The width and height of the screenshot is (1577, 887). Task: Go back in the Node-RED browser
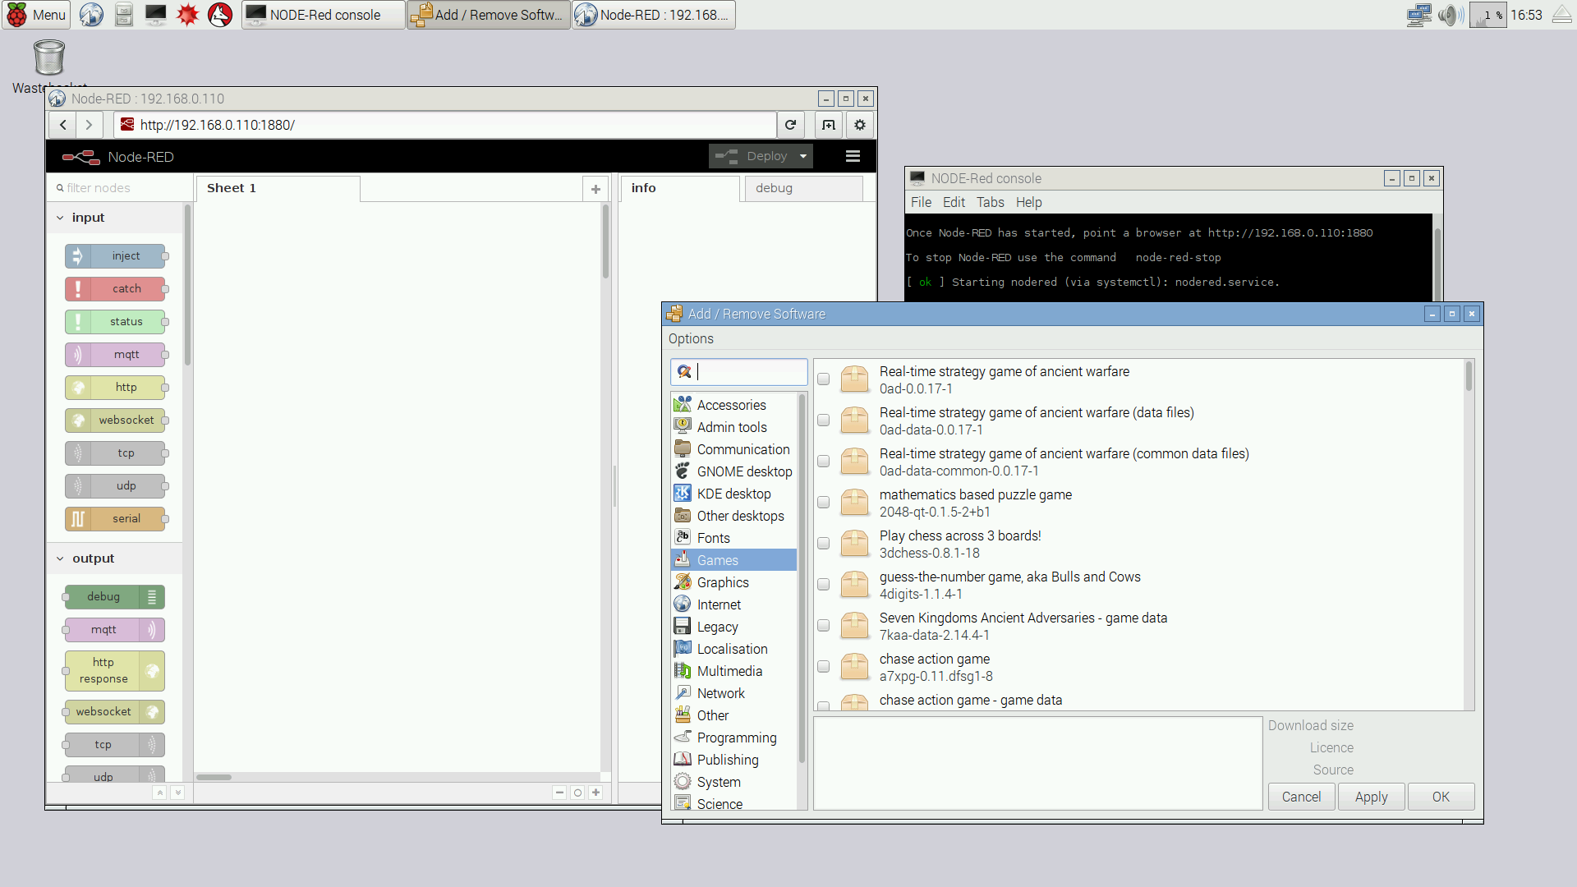(62, 125)
